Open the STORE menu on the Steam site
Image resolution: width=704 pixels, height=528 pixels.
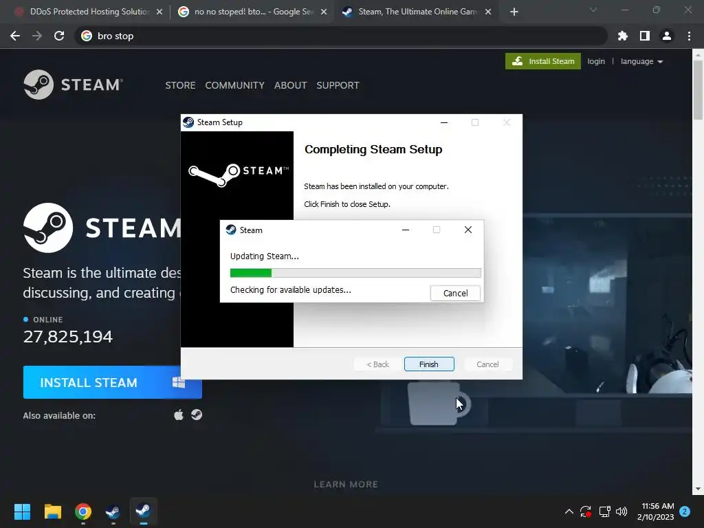click(180, 85)
